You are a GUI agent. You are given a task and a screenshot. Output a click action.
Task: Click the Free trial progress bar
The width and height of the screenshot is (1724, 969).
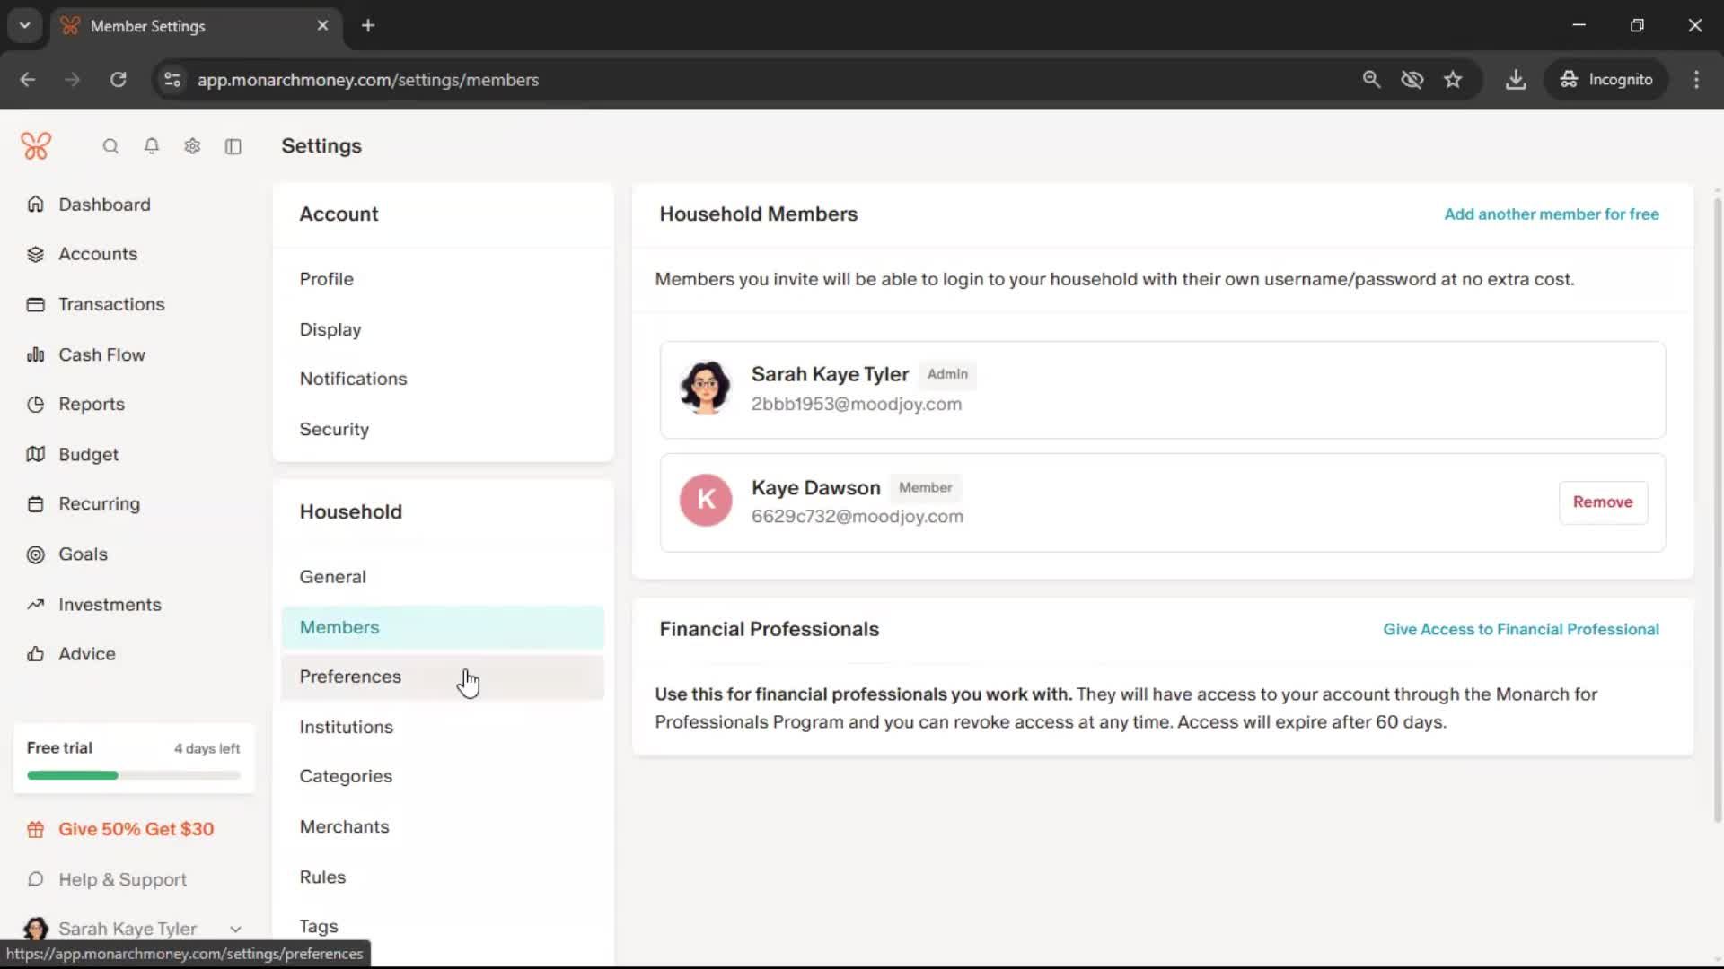(134, 775)
